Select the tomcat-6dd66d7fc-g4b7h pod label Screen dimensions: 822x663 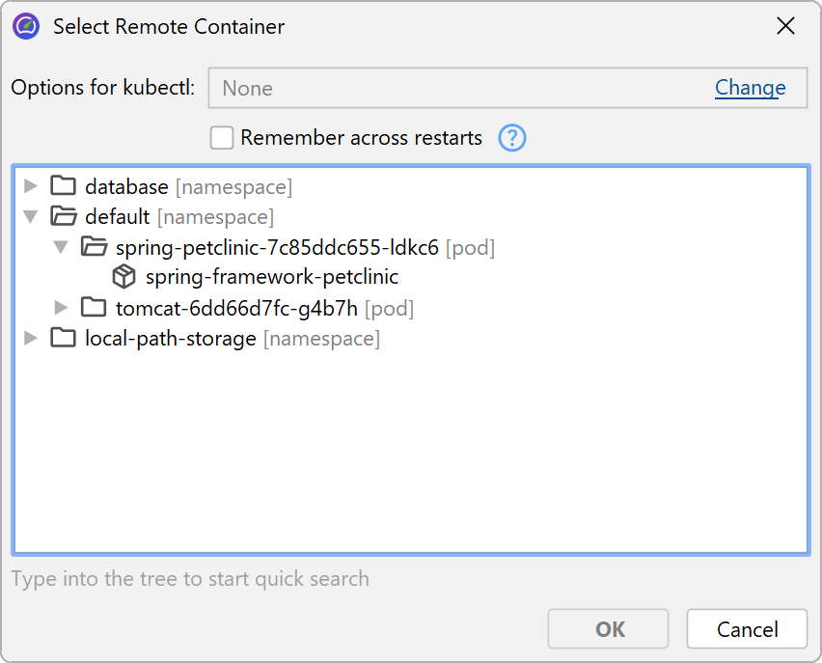[236, 308]
